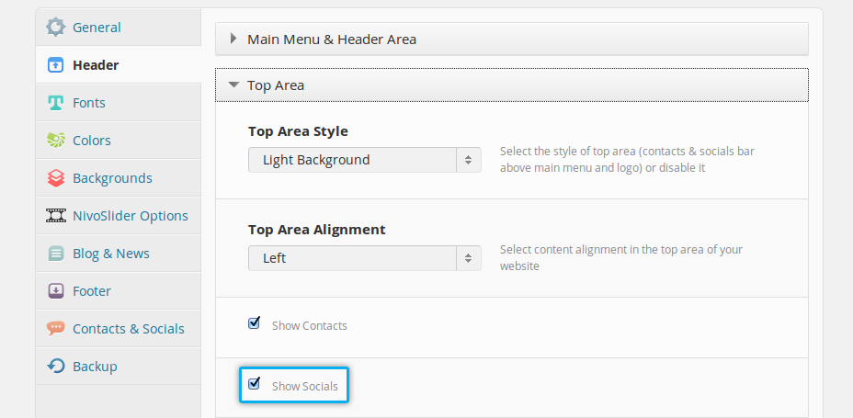Click the Blog & News icon
The height and width of the screenshot is (418, 853).
tap(56, 254)
